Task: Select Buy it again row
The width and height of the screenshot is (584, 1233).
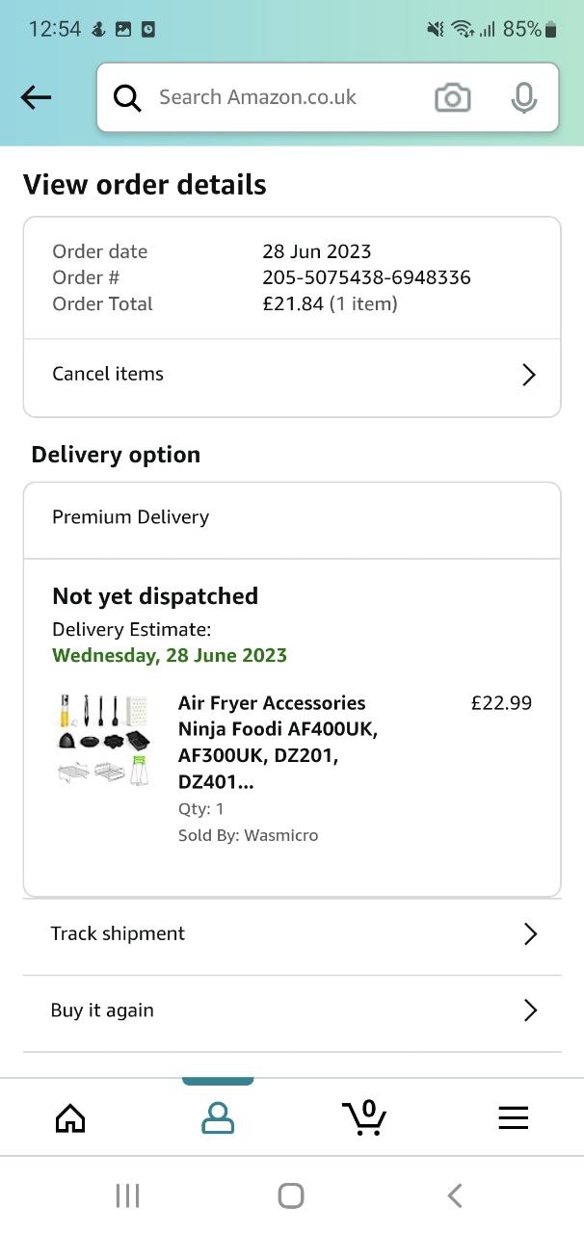Action: pyautogui.click(x=102, y=1010)
